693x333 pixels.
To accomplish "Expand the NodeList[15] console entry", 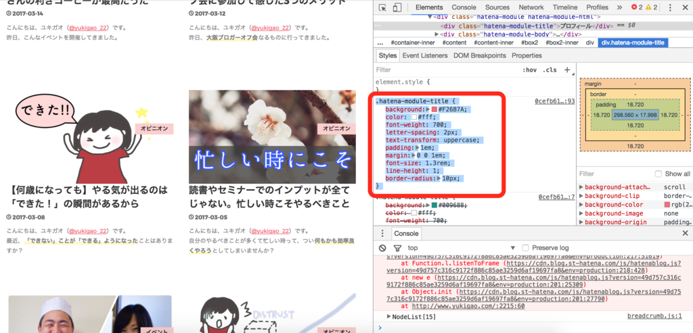I will (x=389, y=316).
